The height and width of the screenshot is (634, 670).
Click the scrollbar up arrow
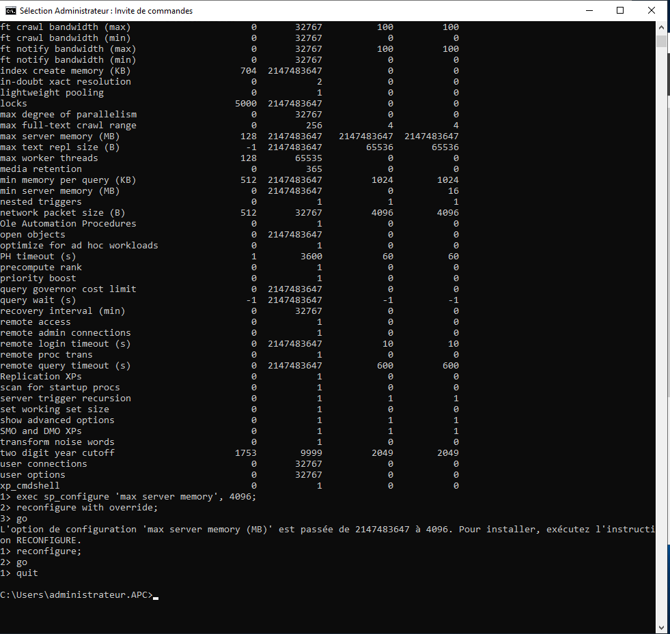click(x=661, y=27)
